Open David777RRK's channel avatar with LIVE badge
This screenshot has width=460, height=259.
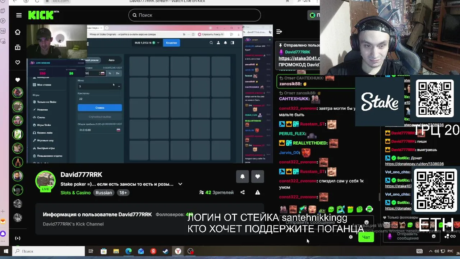tap(45, 182)
